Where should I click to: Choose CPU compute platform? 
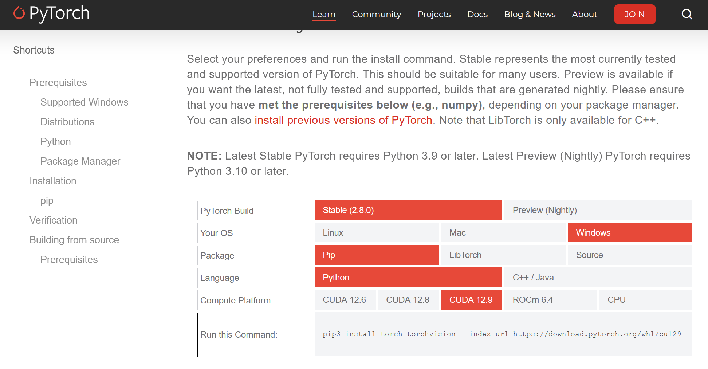click(x=646, y=300)
